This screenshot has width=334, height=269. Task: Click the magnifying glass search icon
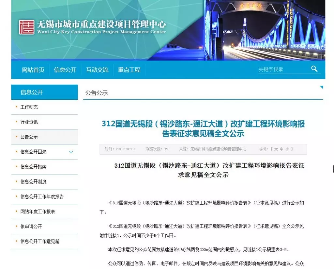tap(314, 69)
